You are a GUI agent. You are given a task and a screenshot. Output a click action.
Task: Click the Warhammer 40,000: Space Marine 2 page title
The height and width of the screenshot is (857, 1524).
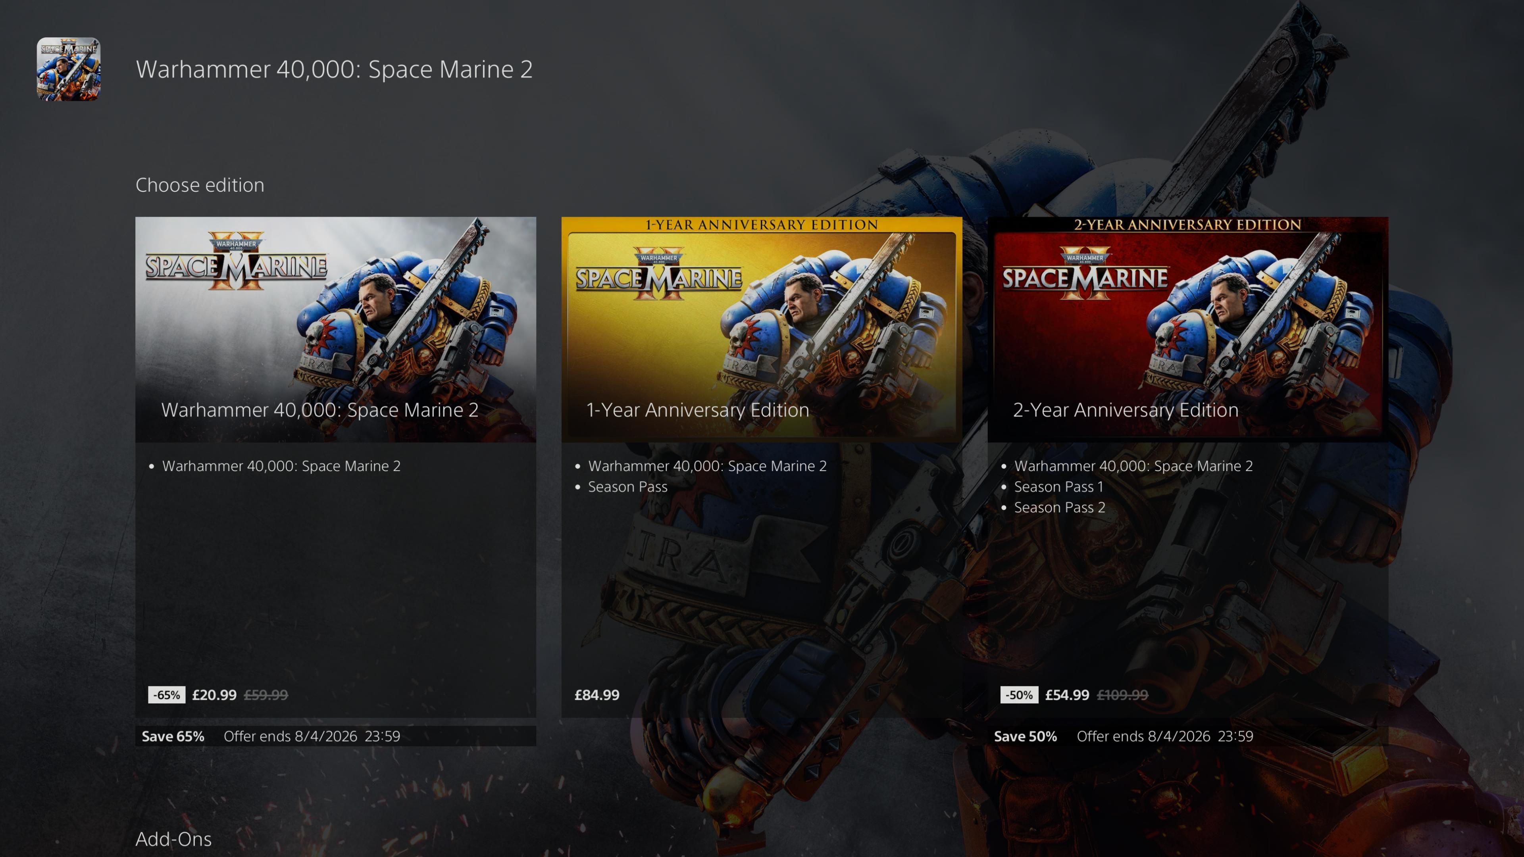(334, 69)
